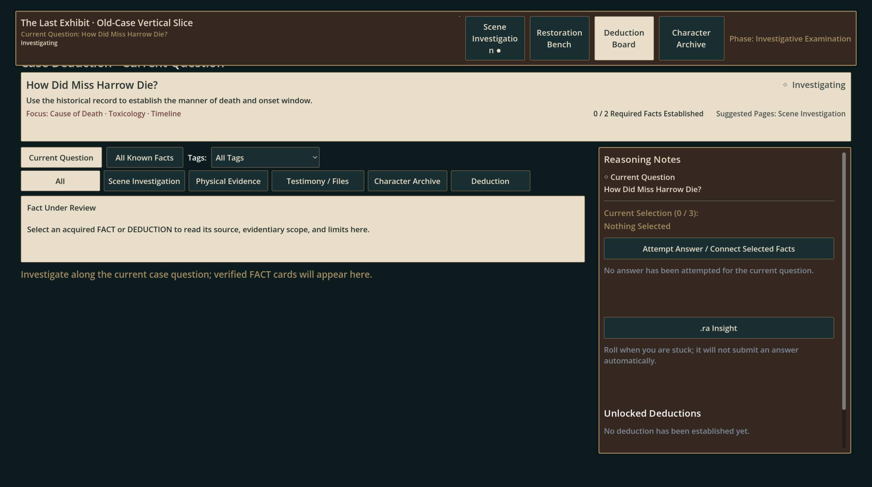872x487 pixels.
Task: Click the 'Reasoning Notes' heading
Action: point(642,159)
